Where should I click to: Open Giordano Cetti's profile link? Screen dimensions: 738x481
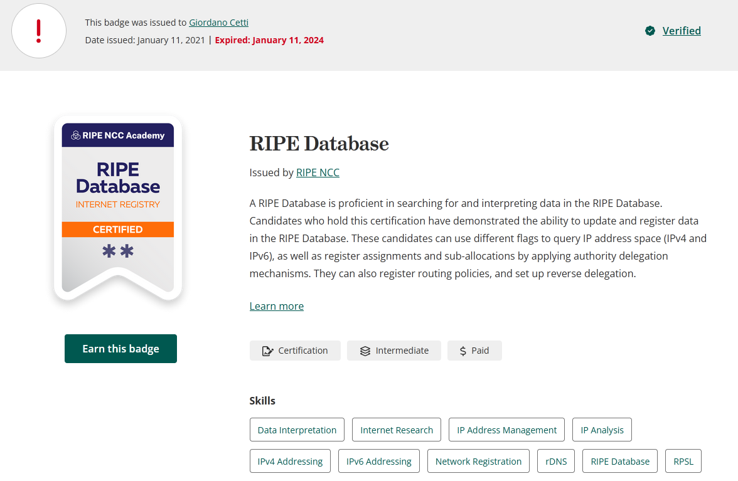pos(218,23)
